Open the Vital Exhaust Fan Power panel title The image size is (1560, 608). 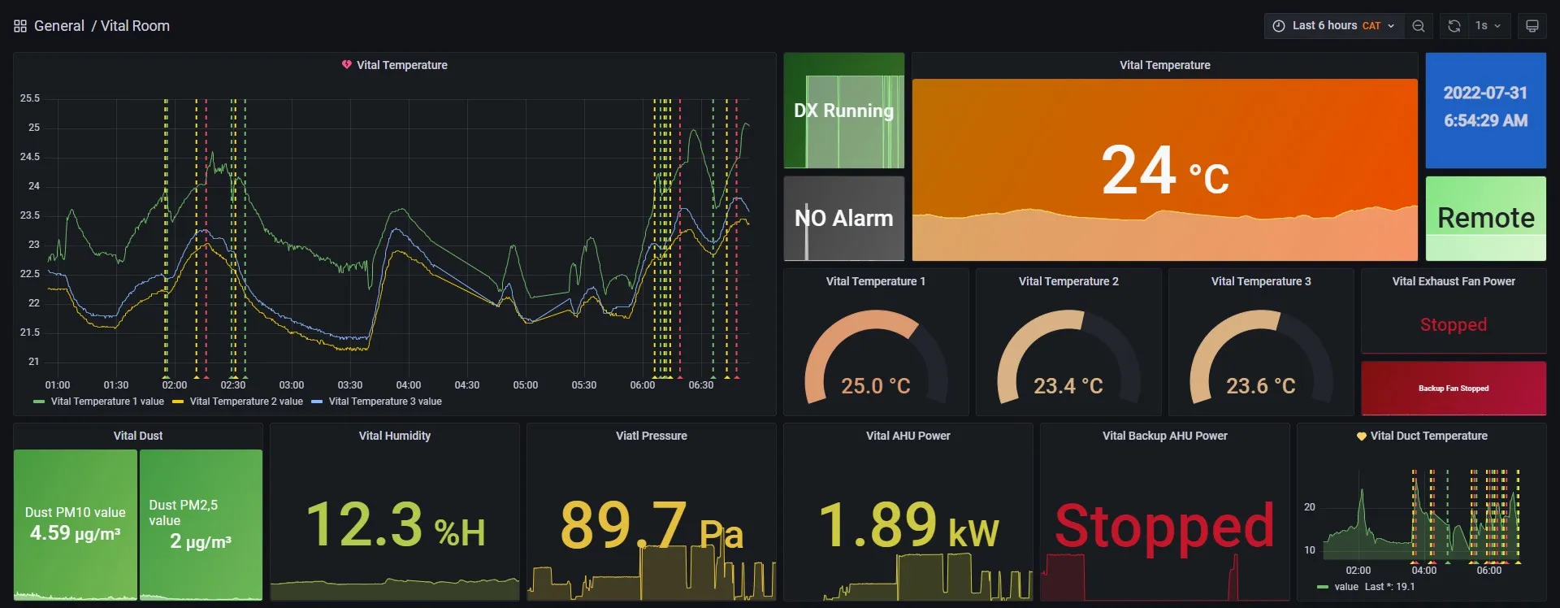pyautogui.click(x=1454, y=281)
